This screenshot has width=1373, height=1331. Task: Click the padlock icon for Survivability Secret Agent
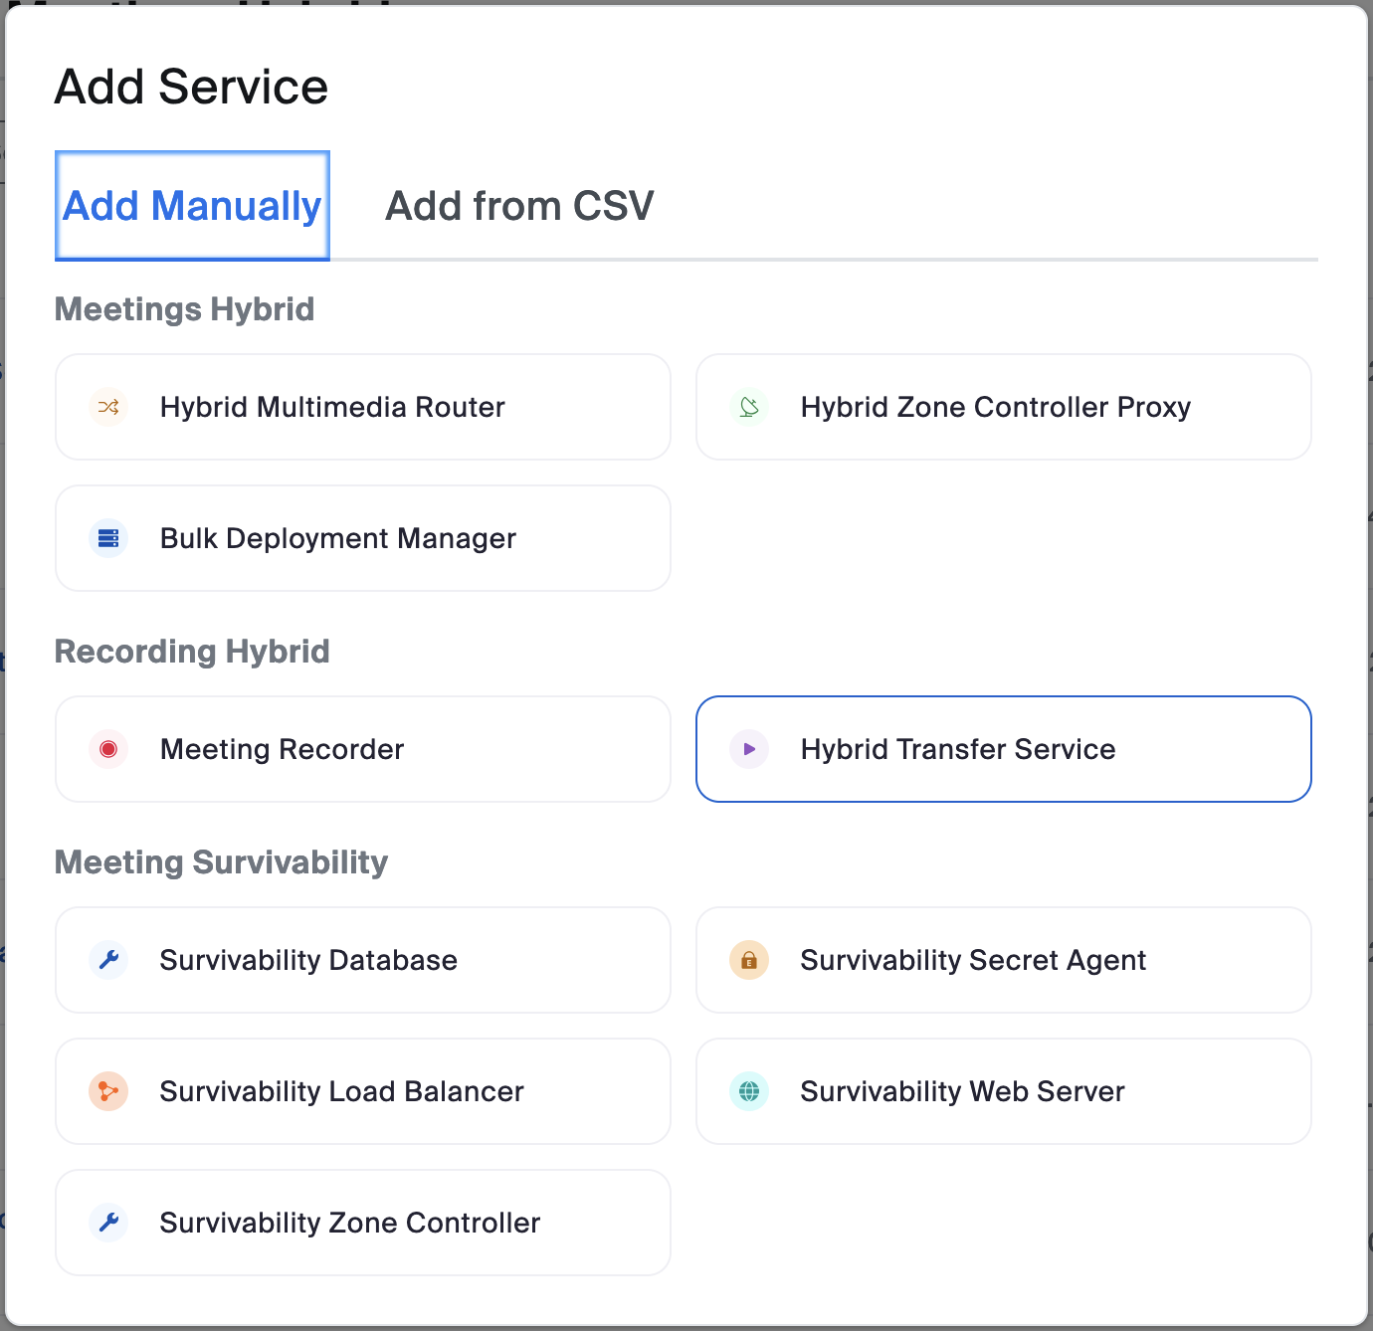[x=749, y=960]
